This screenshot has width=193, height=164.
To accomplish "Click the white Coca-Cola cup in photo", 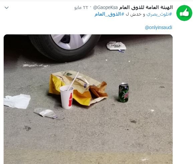I will [67, 97].
